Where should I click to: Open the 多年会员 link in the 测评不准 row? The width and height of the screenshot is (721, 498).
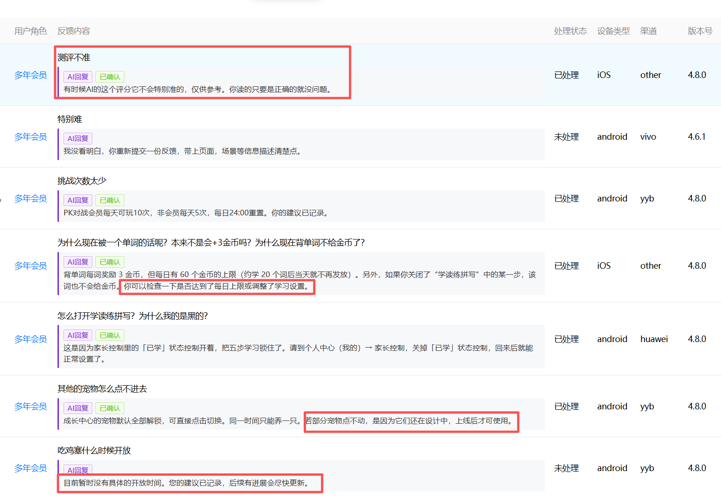pos(31,75)
